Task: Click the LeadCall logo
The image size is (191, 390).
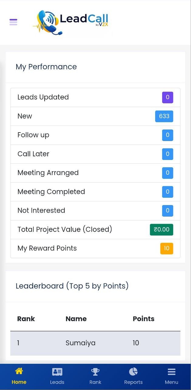Action: (72, 23)
